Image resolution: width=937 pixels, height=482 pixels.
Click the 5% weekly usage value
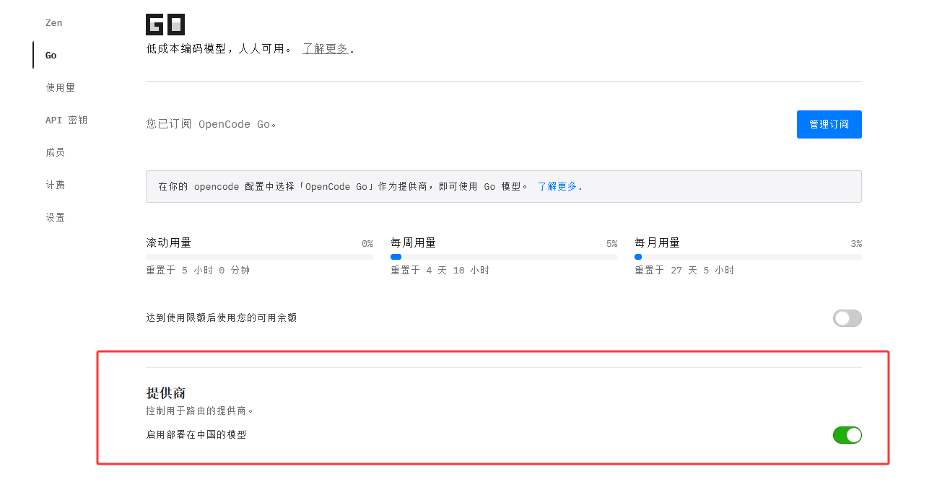tap(611, 244)
